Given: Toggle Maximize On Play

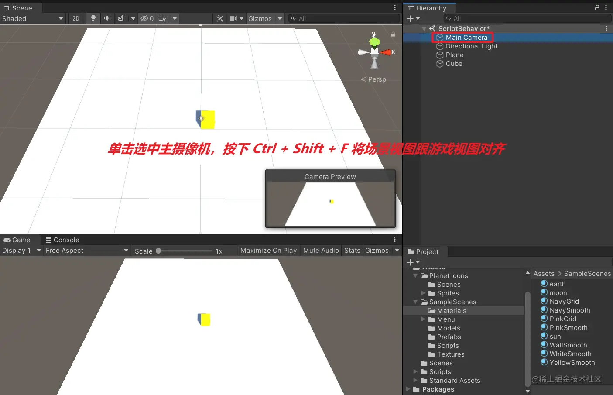Looking at the screenshot, I should coord(268,251).
